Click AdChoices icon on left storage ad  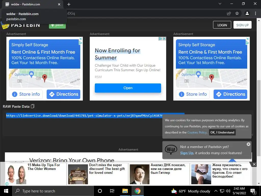pyautogui.click(x=81, y=43)
